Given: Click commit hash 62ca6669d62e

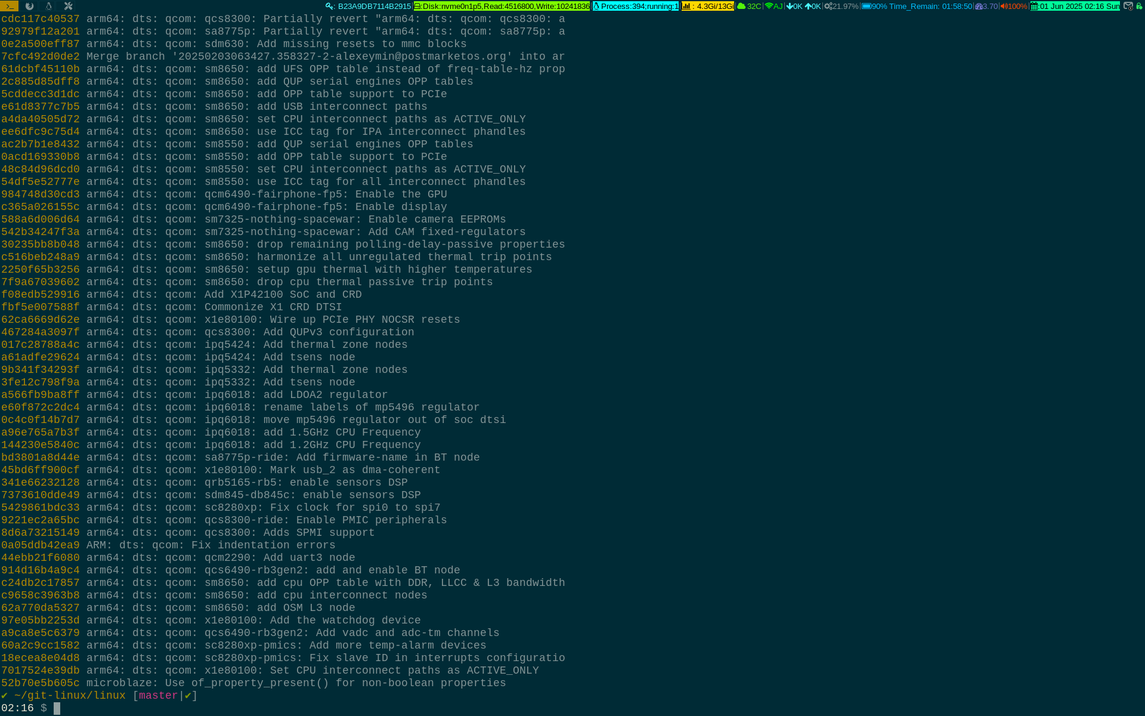Looking at the screenshot, I should click(x=40, y=320).
